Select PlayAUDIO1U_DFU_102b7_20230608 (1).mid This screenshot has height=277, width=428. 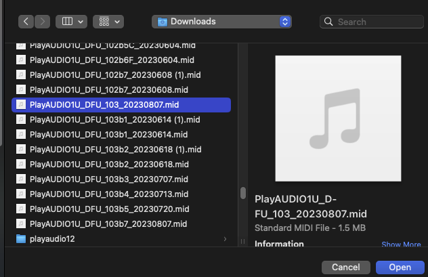121,75
